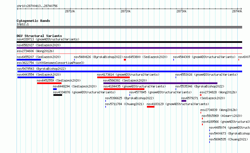The height and width of the screenshot is (153, 250).
Task: Click the 10p12.1 cytogenetic band bar
Action: [x=129, y=27]
